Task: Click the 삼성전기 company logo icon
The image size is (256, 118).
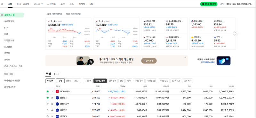Action: 57,110
